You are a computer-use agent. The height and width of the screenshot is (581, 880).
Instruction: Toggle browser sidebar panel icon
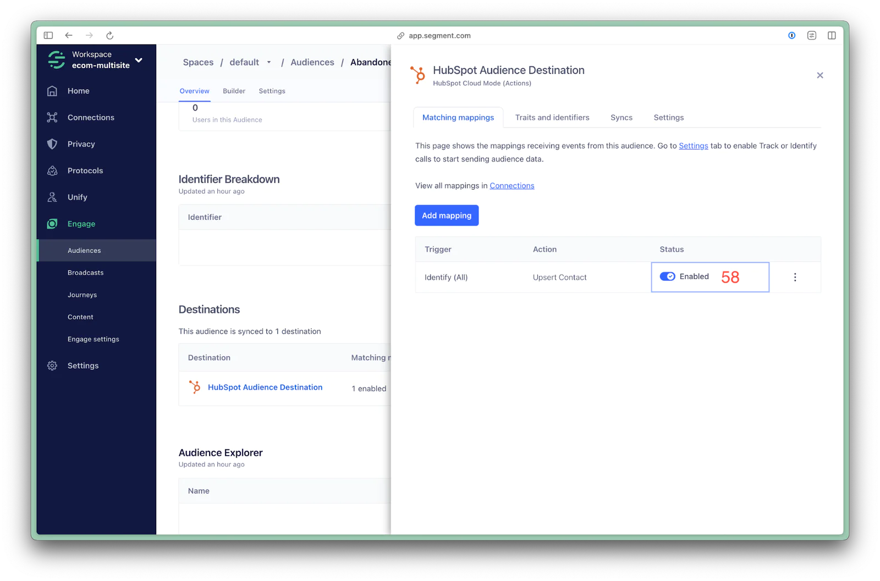(x=48, y=36)
